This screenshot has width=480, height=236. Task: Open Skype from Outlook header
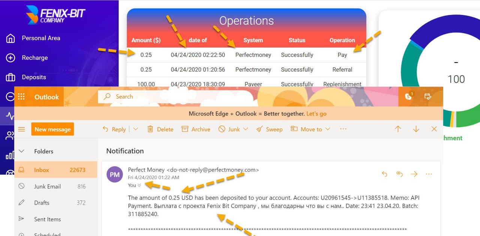coord(408,96)
